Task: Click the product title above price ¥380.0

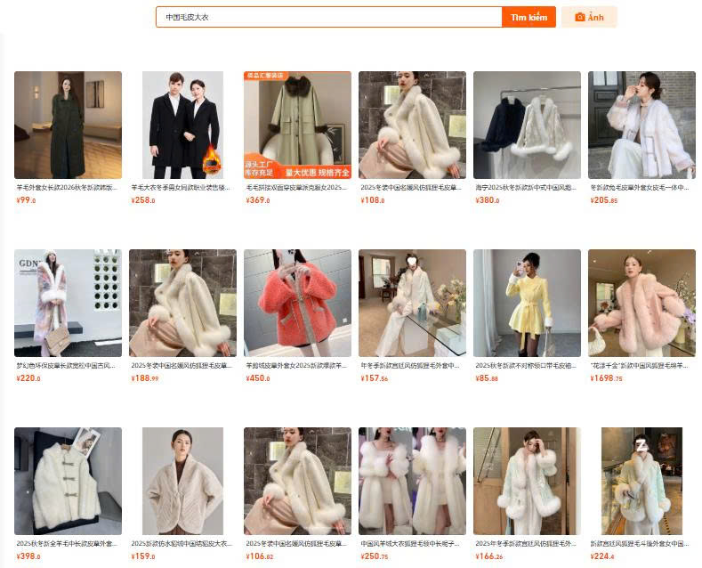Action: tap(527, 188)
